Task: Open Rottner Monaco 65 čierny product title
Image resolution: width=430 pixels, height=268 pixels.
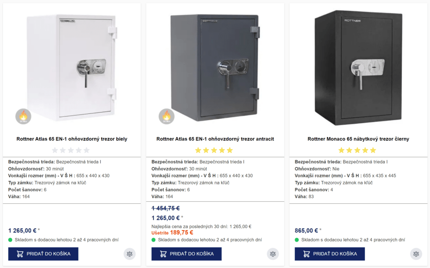Action: tap(358, 139)
